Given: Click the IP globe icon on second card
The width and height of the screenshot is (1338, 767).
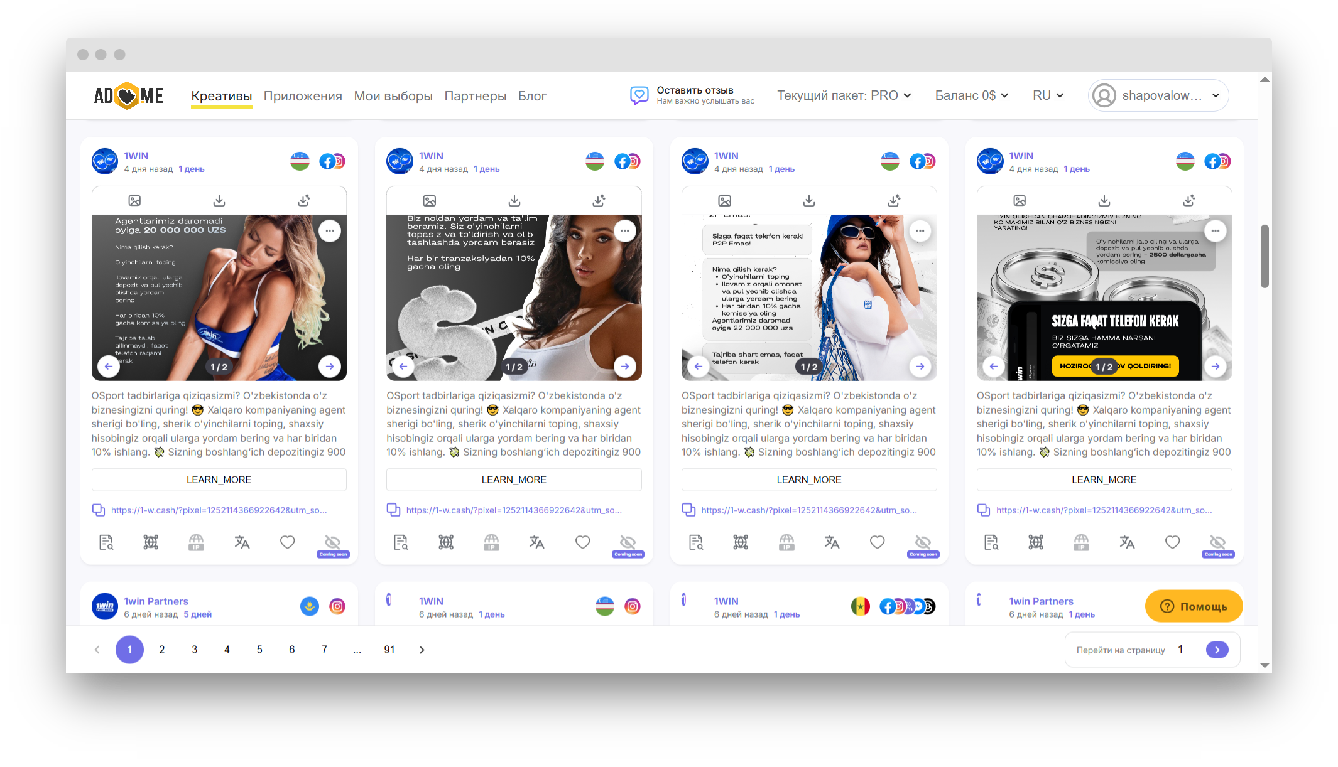Looking at the screenshot, I should pos(491,542).
